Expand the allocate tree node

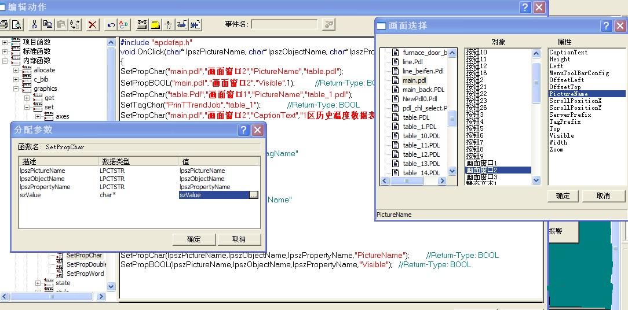point(16,70)
